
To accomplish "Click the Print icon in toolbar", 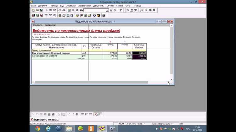I will point(60,10).
